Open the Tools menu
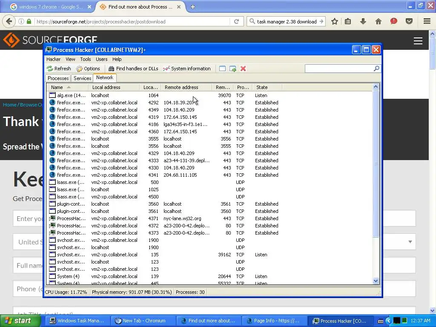 coord(85,59)
